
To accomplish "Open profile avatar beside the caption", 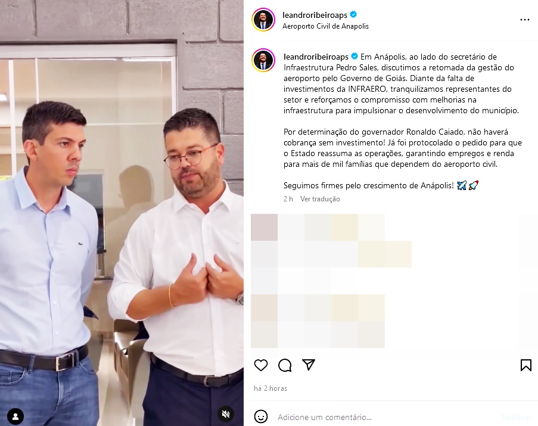I will pyautogui.click(x=263, y=60).
